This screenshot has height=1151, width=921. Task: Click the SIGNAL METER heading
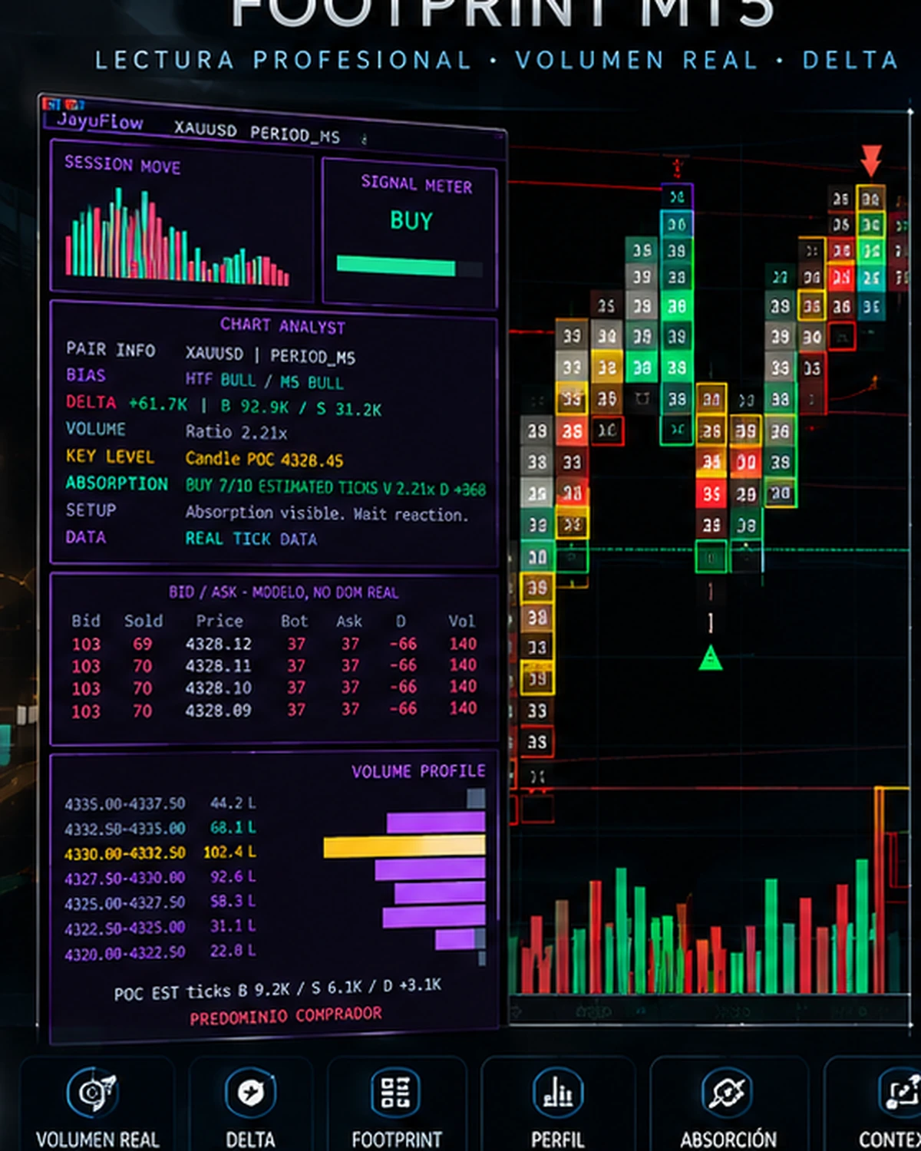(x=417, y=183)
